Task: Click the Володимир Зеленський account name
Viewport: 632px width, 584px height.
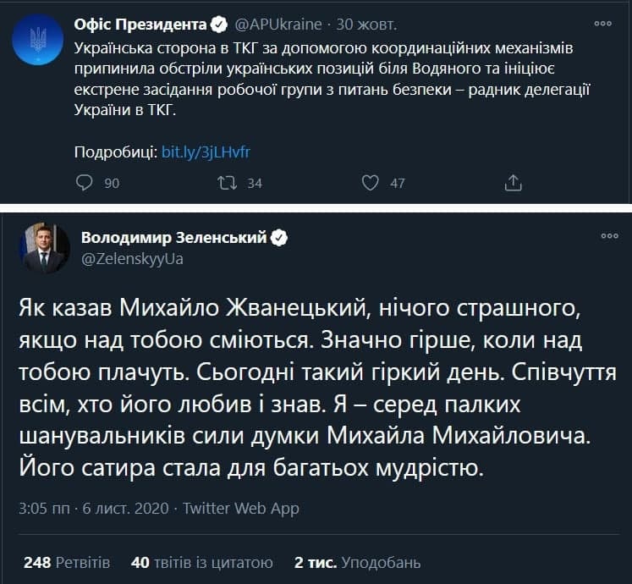Action: click(173, 239)
